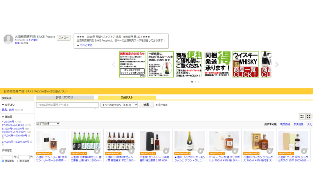The image size is (313, 195).
Task: Show previous banner carousel arrow
Action: pos(114,64)
